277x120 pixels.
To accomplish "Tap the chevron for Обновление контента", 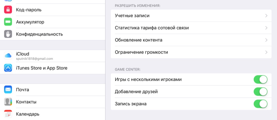I will pos(266,40).
